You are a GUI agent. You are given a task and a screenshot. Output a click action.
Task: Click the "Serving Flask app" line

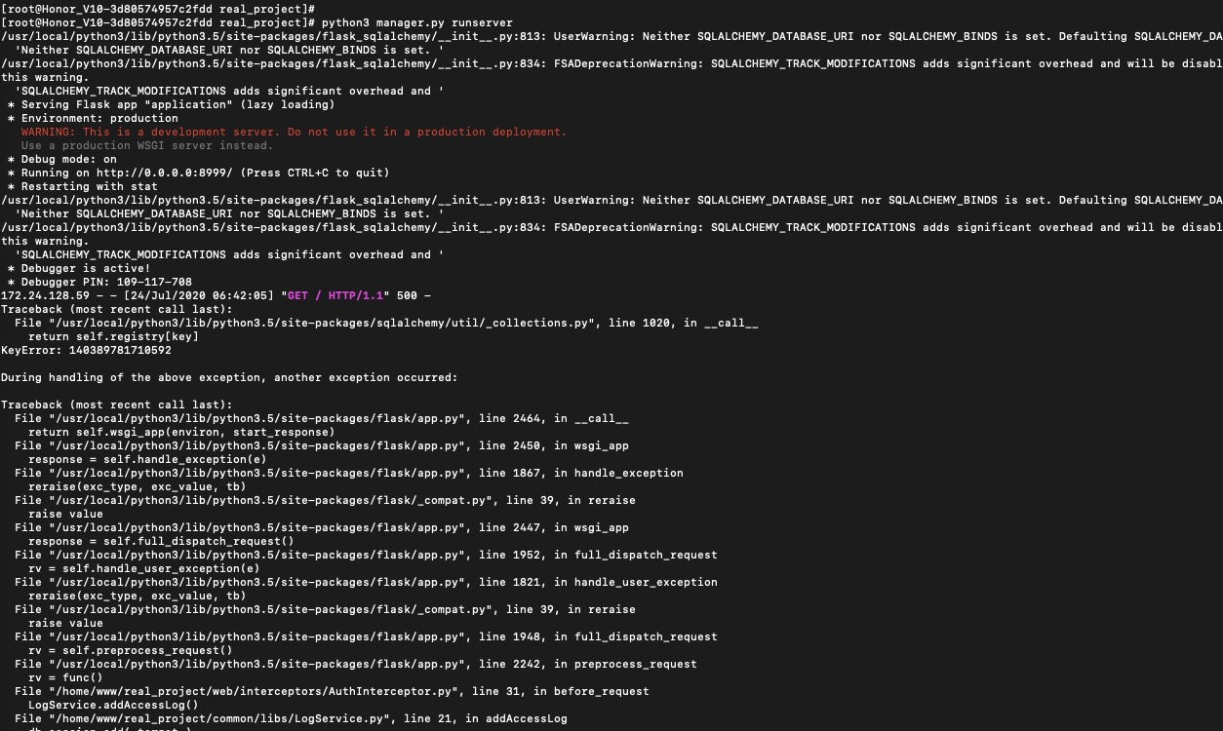[x=178, y=104]
